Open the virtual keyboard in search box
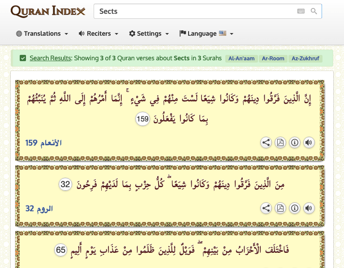Image resolution: width=344 pixels, height=268 pixels. point(301,12)
